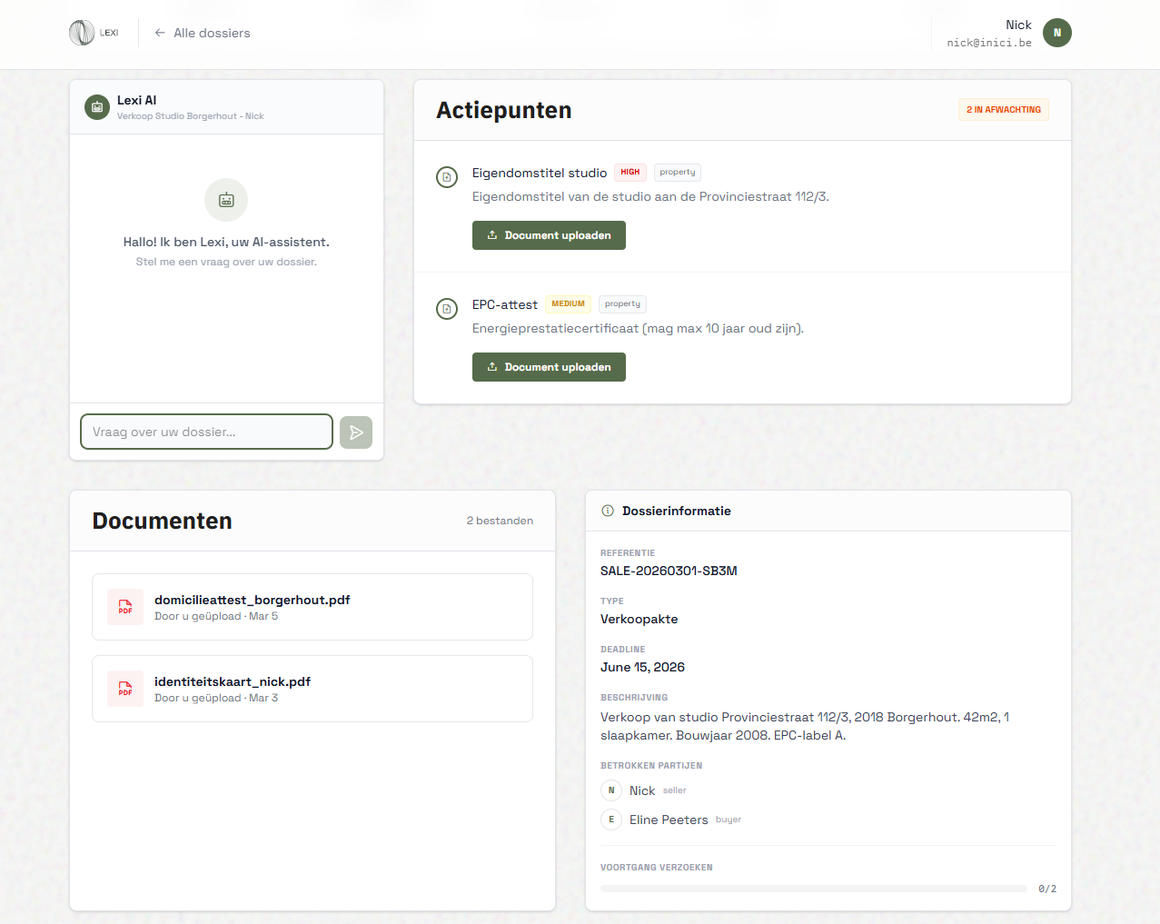Click the Dossierinformatie info icon

pyautogui.click(x=608, y=512)
